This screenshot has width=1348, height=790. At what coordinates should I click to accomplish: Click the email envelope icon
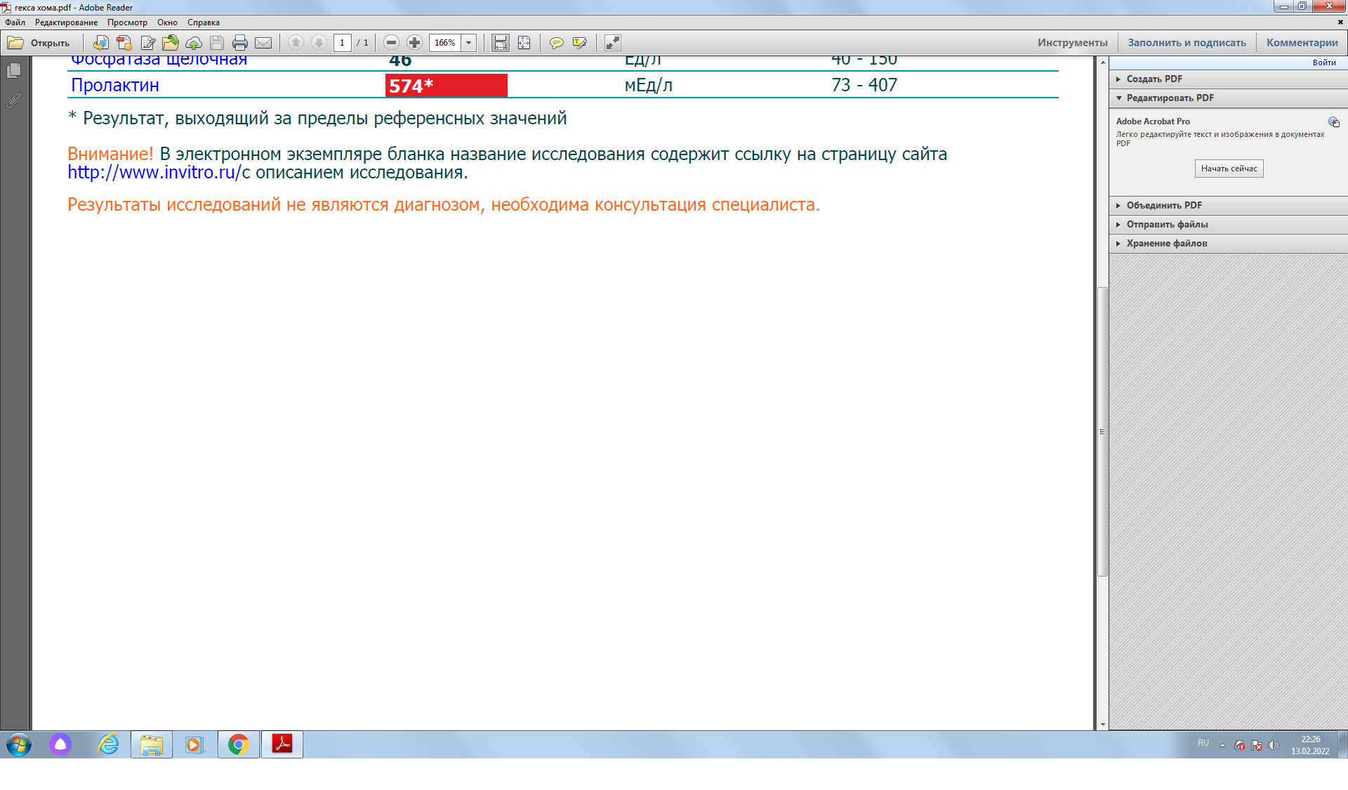[263, 43]
